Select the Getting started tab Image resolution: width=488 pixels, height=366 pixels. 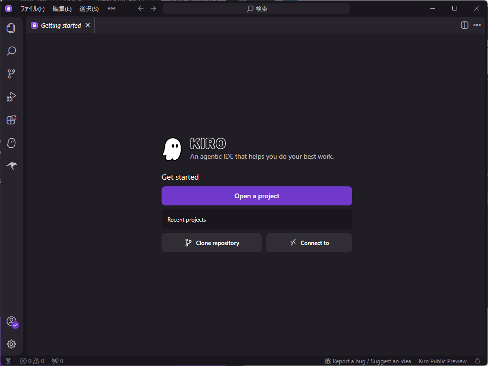point(61,25)
